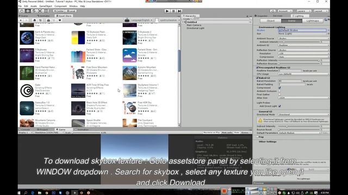Image resolution: width=348 pixels, height=195 pixels.
Task: Enable Ambient Occlusion checkbox
Action: pos(279,91)
